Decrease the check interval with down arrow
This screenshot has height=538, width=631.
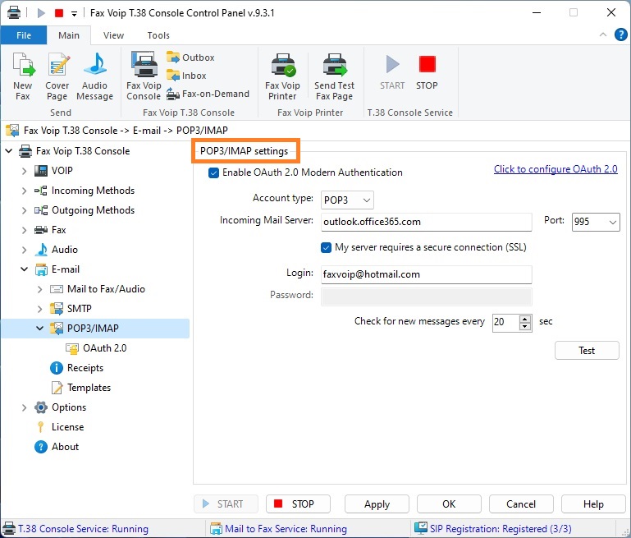coord(525,327)
